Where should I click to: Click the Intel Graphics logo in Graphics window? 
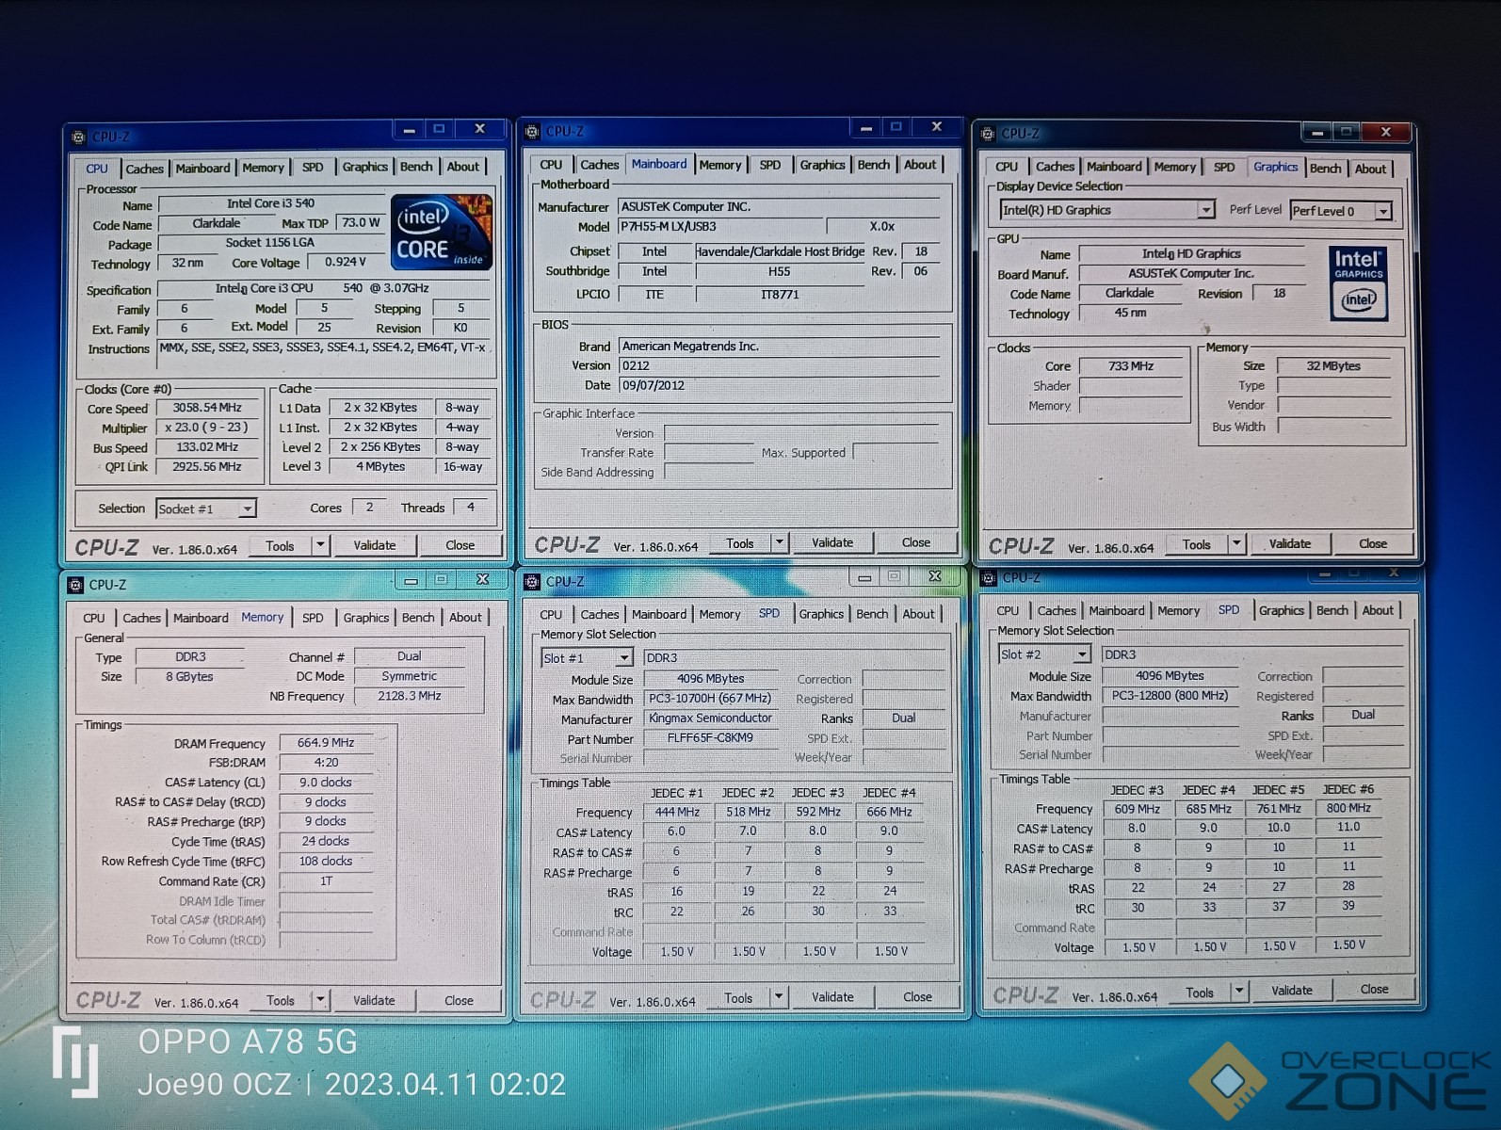point(1358,283)
